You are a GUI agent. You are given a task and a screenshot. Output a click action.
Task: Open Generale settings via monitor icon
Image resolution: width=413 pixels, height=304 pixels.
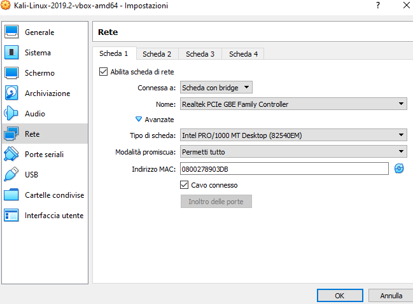pos(11,32)
